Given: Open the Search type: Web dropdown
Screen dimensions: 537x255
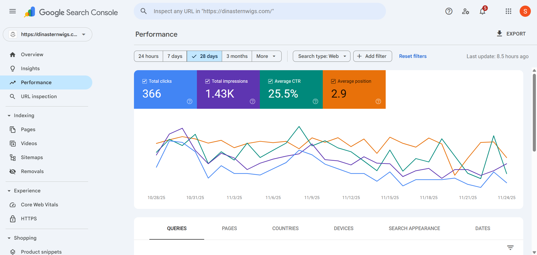Looking at the screenshot, I should click(x=322, y=56).
